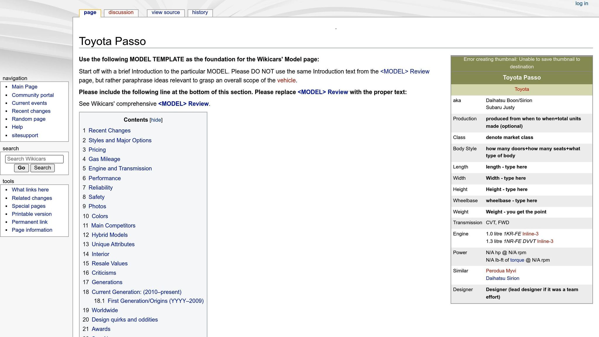This screenshot has height=337, width=599.
Task: Jump to Hybrid Models section
Action: pyautogui.click(x=109, y=235)
